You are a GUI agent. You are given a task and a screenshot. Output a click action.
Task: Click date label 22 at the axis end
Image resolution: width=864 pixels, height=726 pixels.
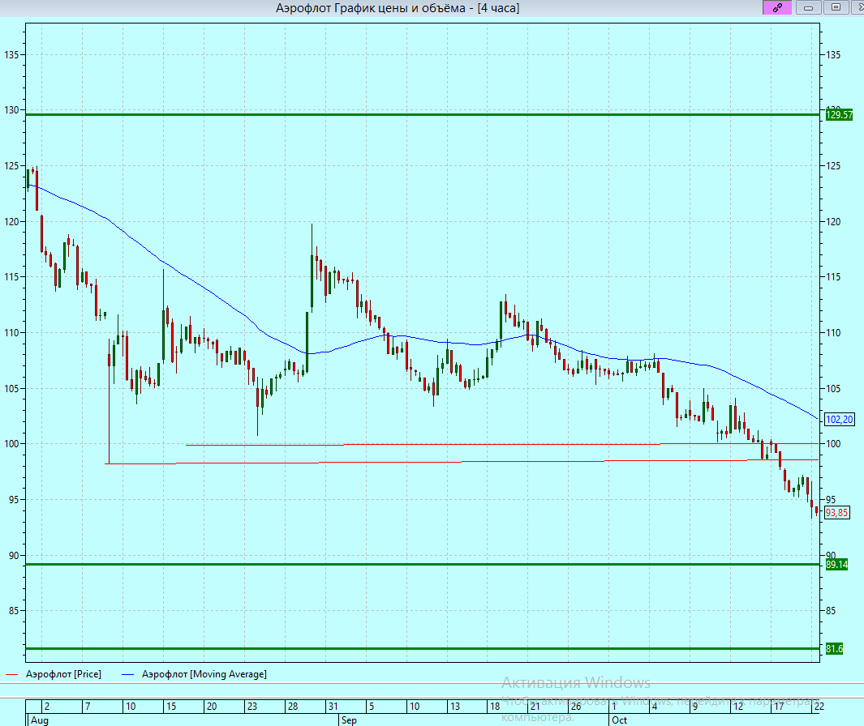click(x=819, y=707)
